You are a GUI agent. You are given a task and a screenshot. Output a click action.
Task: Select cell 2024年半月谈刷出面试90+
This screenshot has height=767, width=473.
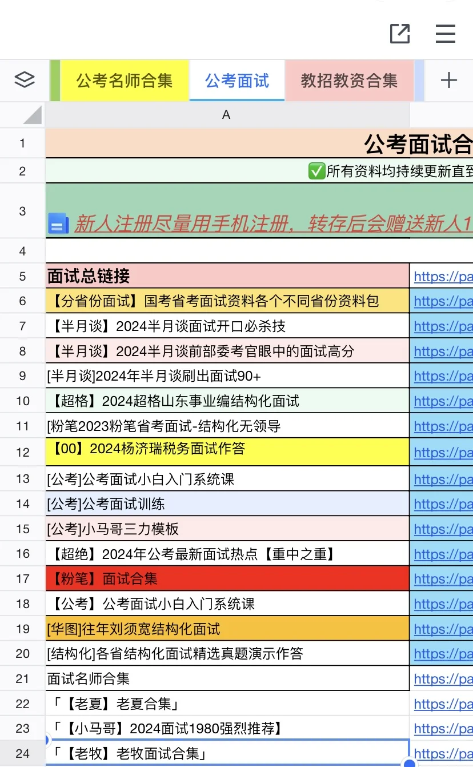coord(227,376)
